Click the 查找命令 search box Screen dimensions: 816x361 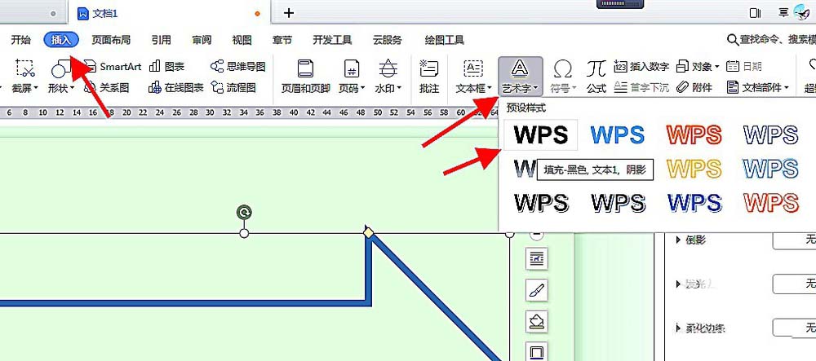(772, 39)
